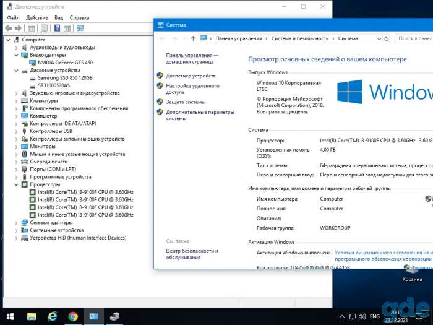
Task: Open Защита системы link
Action: click(x=186, y=102)
